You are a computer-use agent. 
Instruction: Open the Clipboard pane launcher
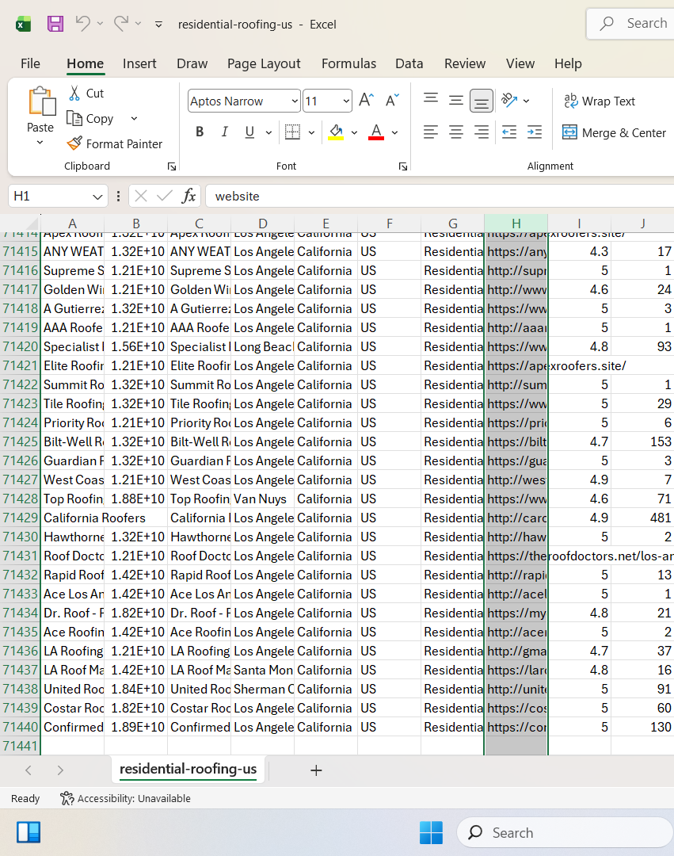tap(172, 166)
